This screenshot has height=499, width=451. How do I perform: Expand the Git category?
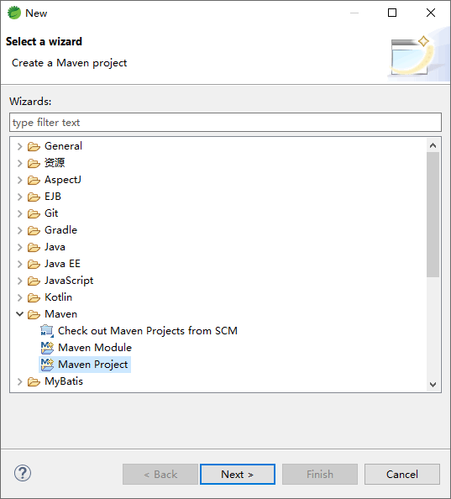click(19, 213)
